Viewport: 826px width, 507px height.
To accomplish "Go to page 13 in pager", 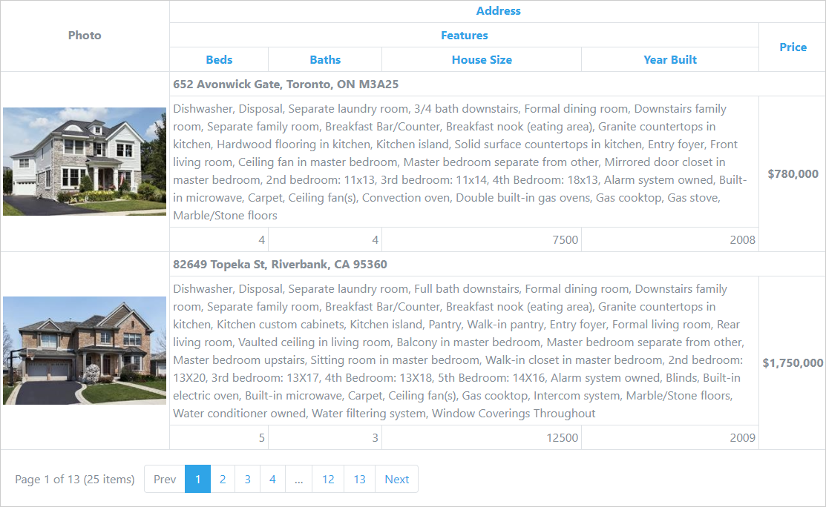I will (359, 479).
